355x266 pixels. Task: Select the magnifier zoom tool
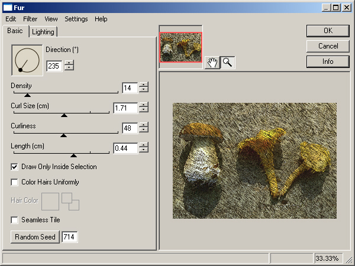[228, 63]
